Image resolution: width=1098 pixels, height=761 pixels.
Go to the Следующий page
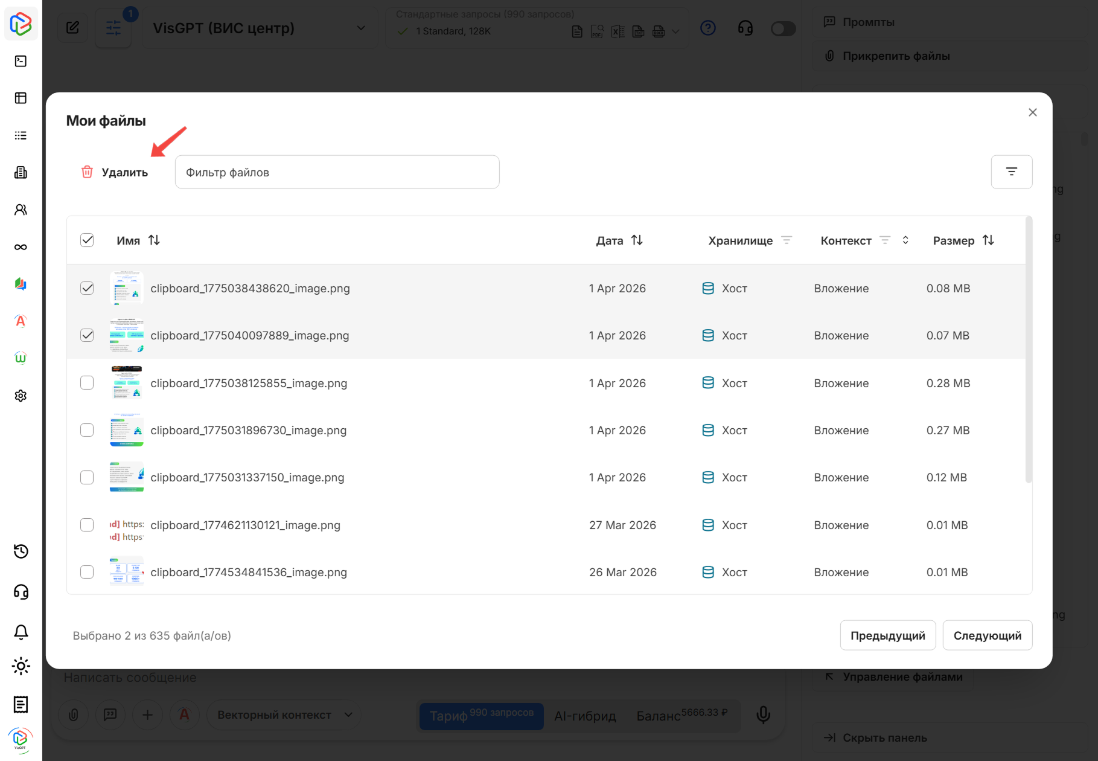(x=987, y=635)
